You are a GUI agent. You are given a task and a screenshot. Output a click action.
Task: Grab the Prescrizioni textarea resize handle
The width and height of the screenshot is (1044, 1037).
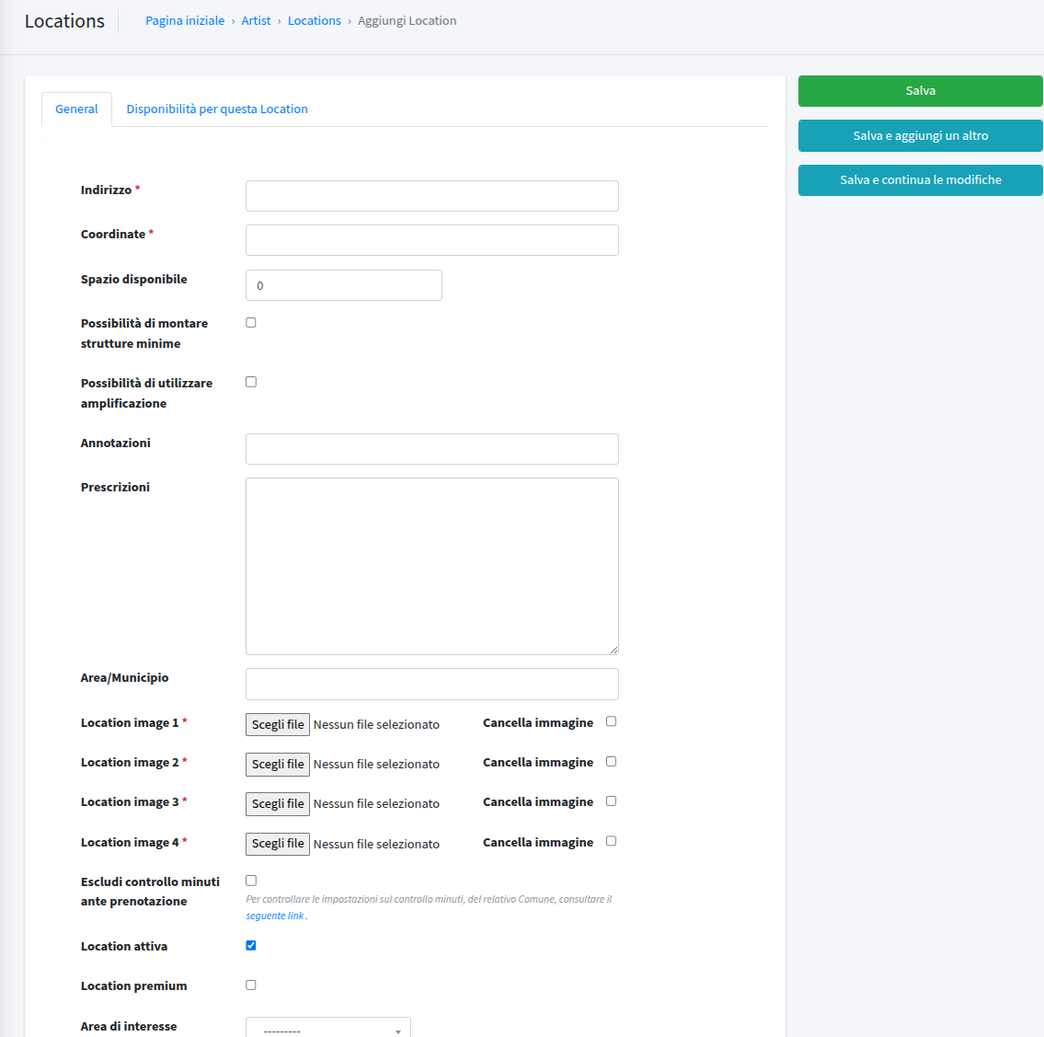pyautogui.click(x=614, y=650)
